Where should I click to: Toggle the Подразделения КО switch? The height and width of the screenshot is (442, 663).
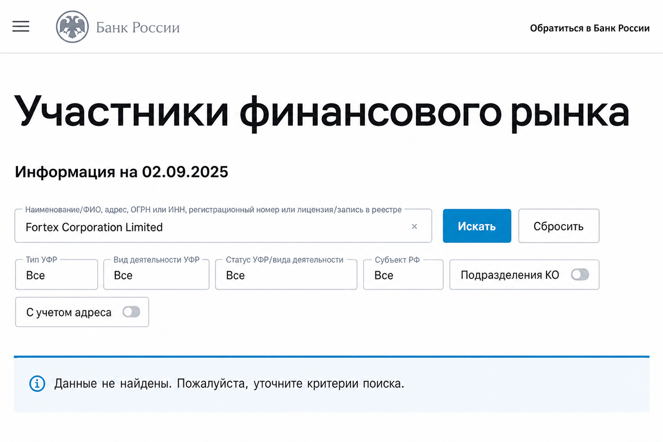tap(580, 275)
